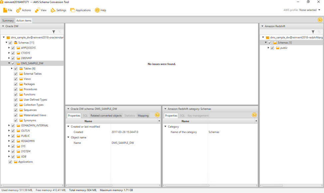Expand the DBSNMP schema
This screenshot has width=324, height=193.
click(9, 58)
